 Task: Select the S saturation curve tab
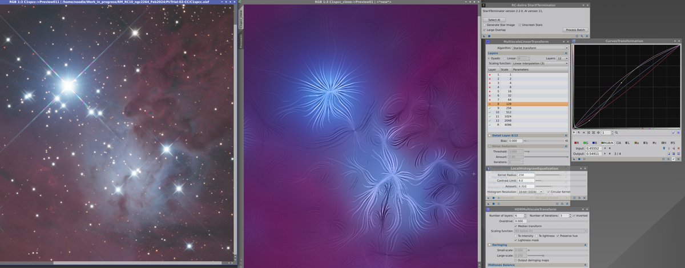click(x=673, y=143)
